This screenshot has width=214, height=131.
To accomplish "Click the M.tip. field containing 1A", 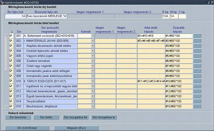I will point(174,16).
